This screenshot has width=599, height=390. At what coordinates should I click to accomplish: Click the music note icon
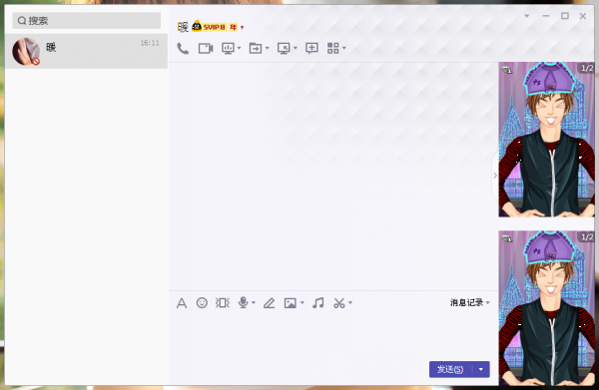pyautogui.click(x=317, y=303)
